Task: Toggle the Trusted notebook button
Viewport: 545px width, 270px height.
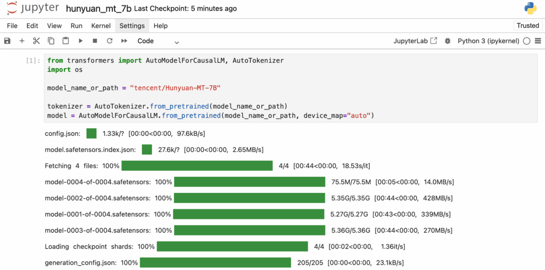Action: (527, 26)
